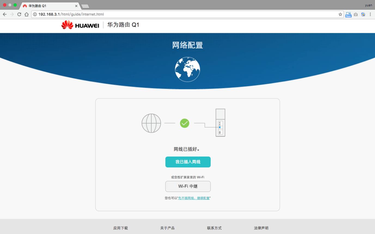The height and width of the screenshot is (234, 375).
Task: Click the white globe icon under 网络配置
Action: 187,69
